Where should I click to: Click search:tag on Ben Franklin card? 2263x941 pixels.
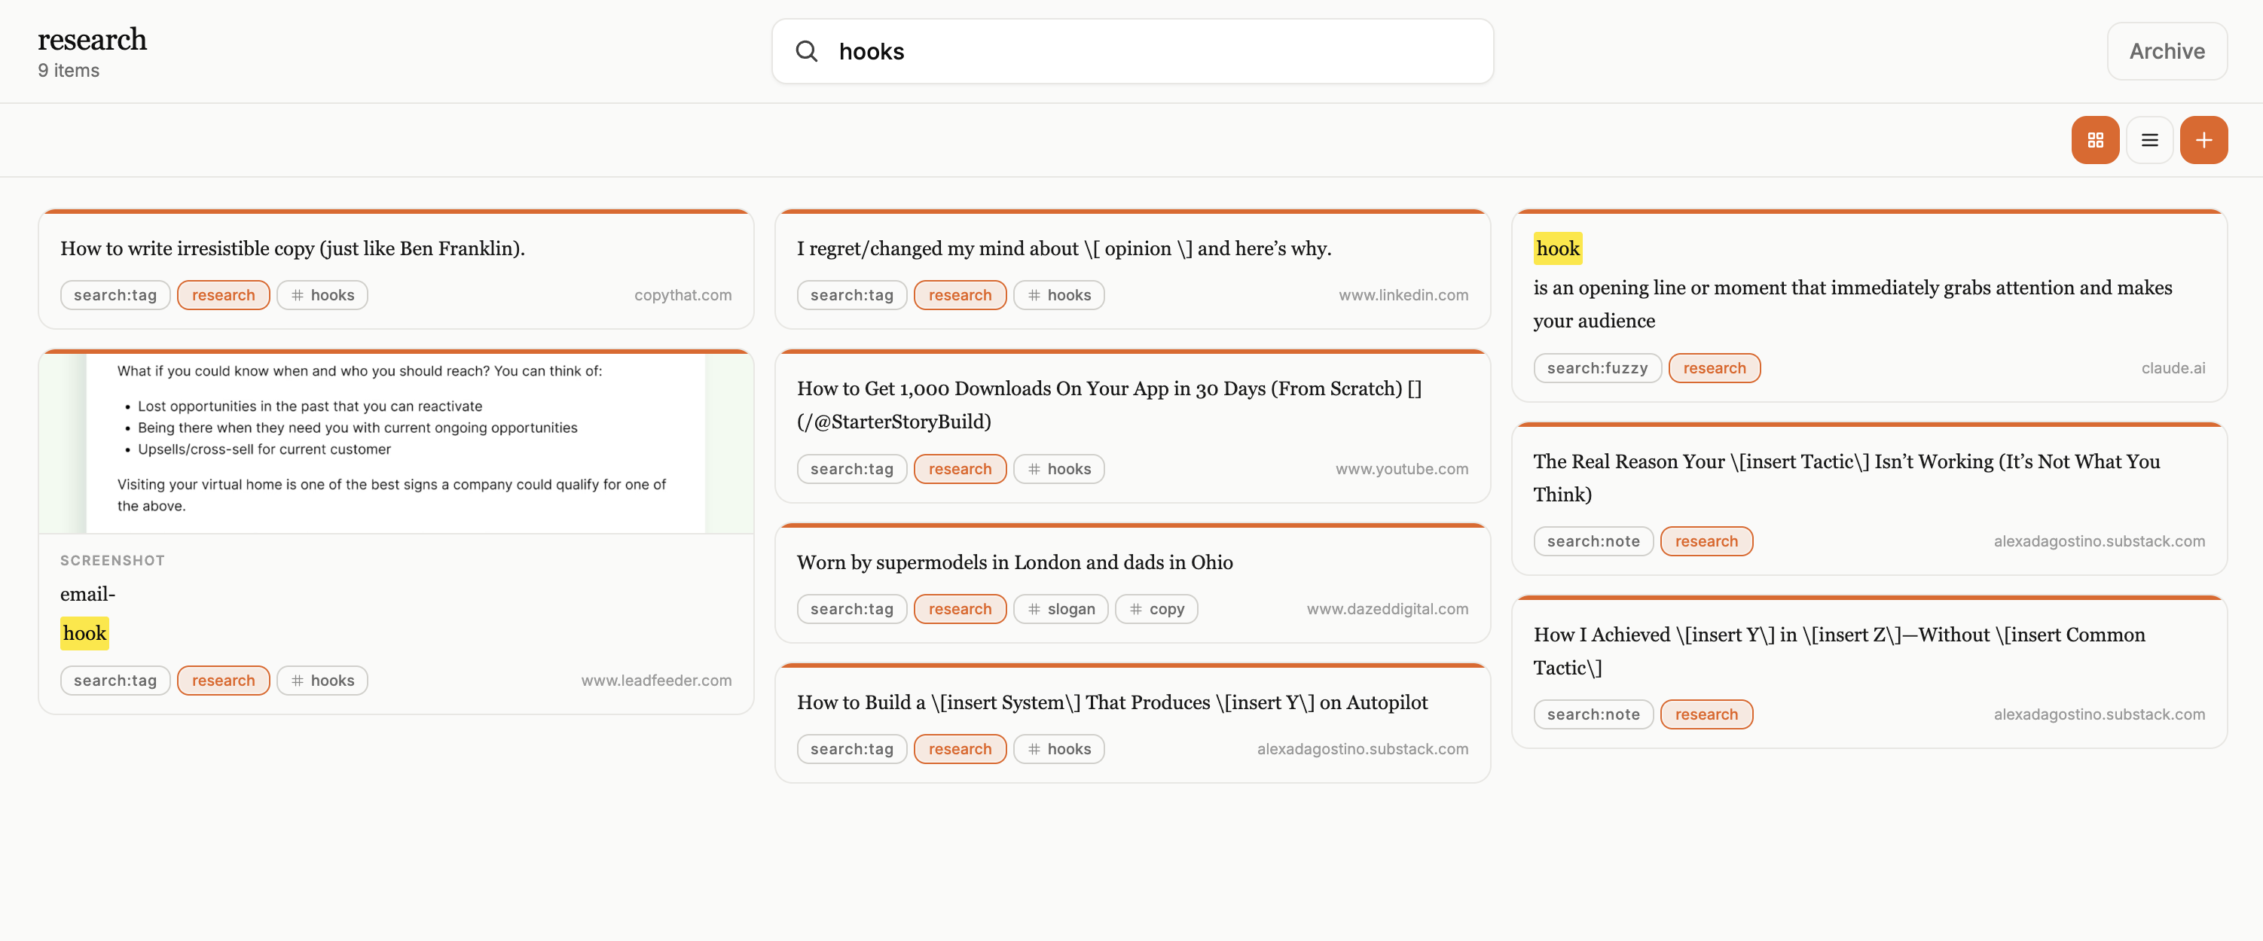pyautogui.click(x=115, y=295)
